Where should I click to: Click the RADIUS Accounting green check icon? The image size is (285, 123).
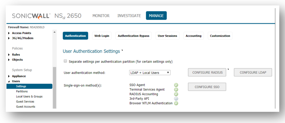pos(176,94)
